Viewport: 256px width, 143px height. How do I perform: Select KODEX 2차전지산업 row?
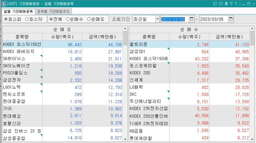click(x=189, y=108)
